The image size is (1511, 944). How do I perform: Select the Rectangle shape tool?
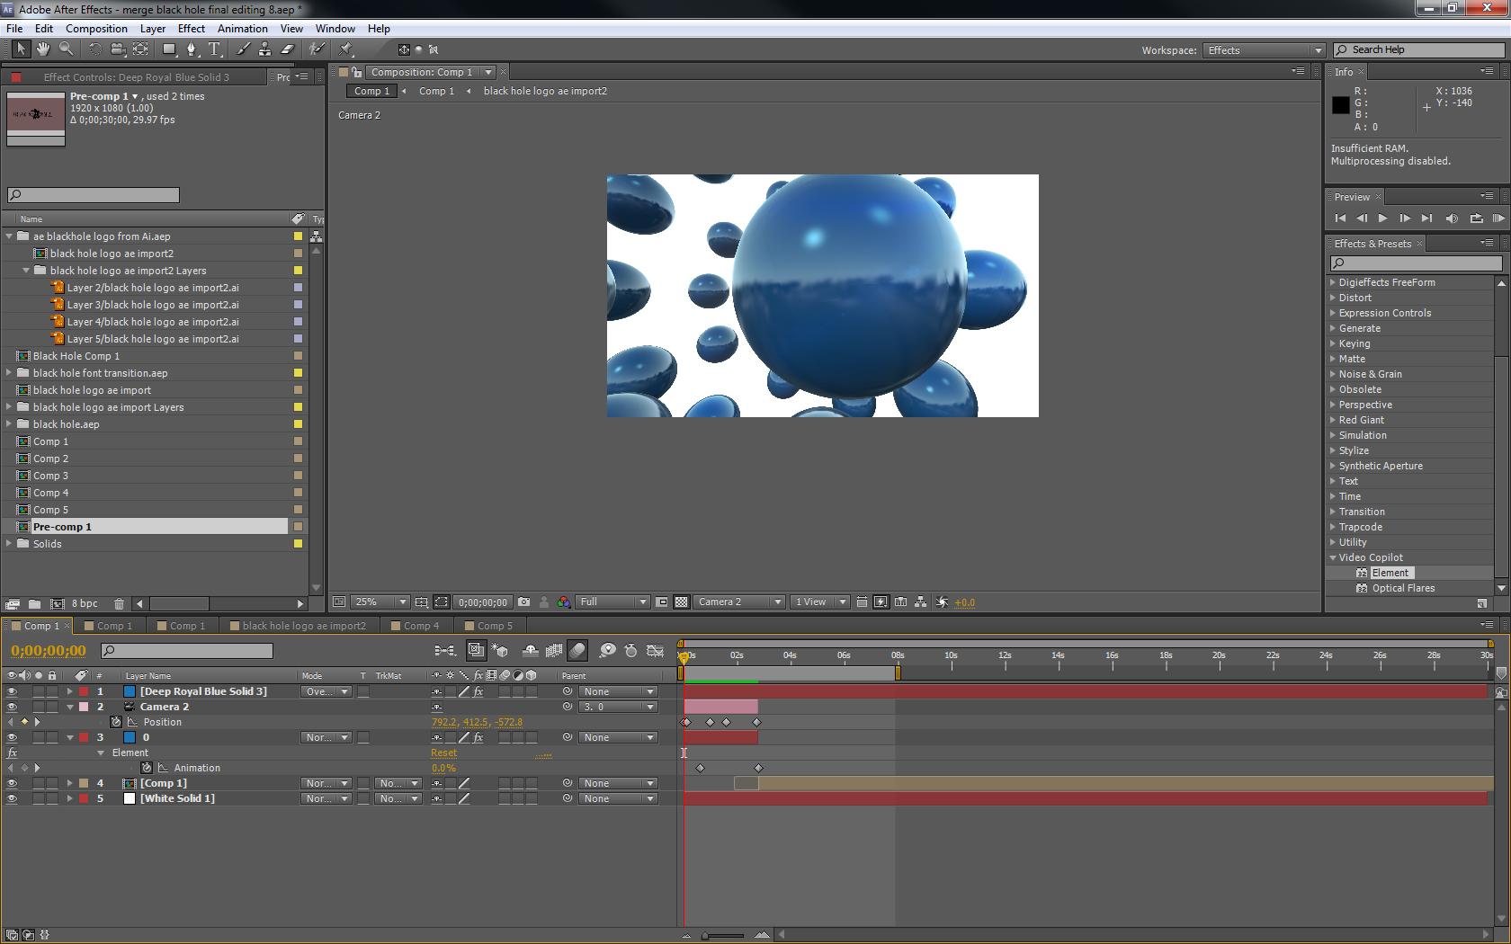(168, 49)
